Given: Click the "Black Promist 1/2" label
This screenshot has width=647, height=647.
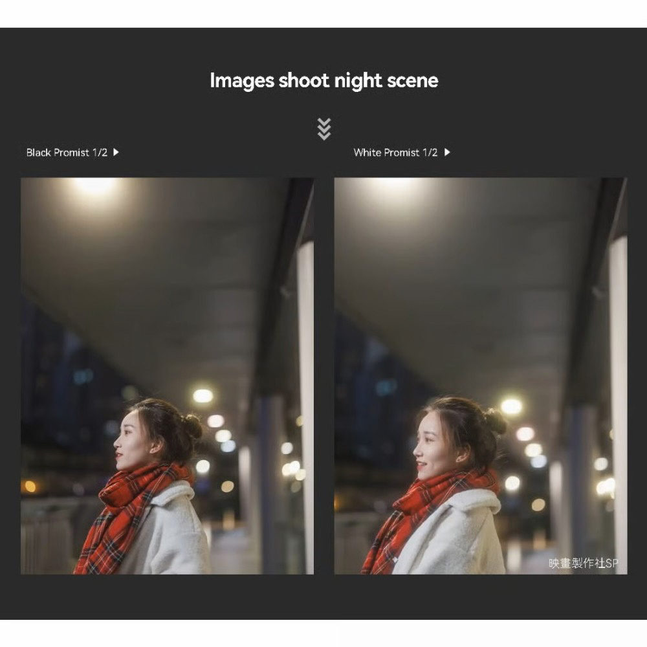Looking at the screenshot, I should (67, 153).
